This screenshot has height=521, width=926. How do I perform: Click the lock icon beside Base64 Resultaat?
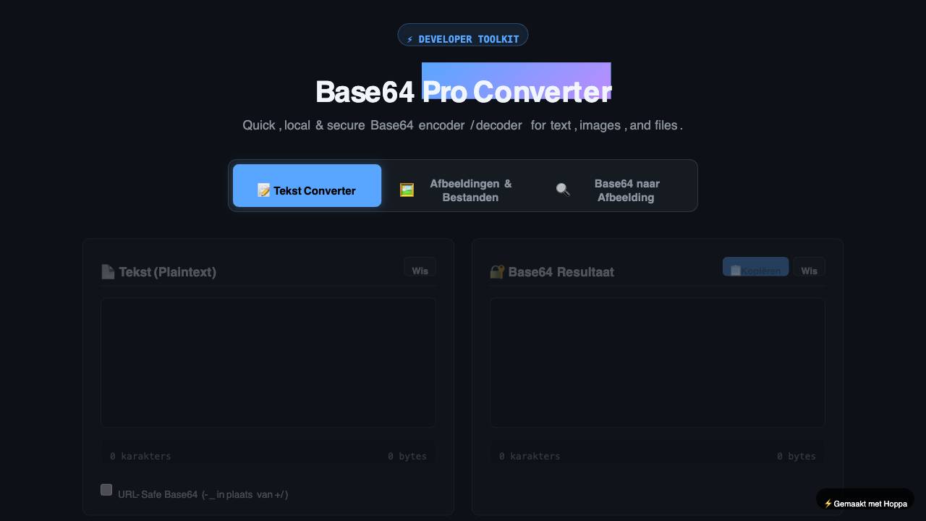click(497, 271)
